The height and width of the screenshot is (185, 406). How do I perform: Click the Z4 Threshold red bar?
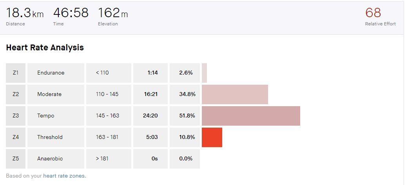pyautogui.click(x=212, y=137)
